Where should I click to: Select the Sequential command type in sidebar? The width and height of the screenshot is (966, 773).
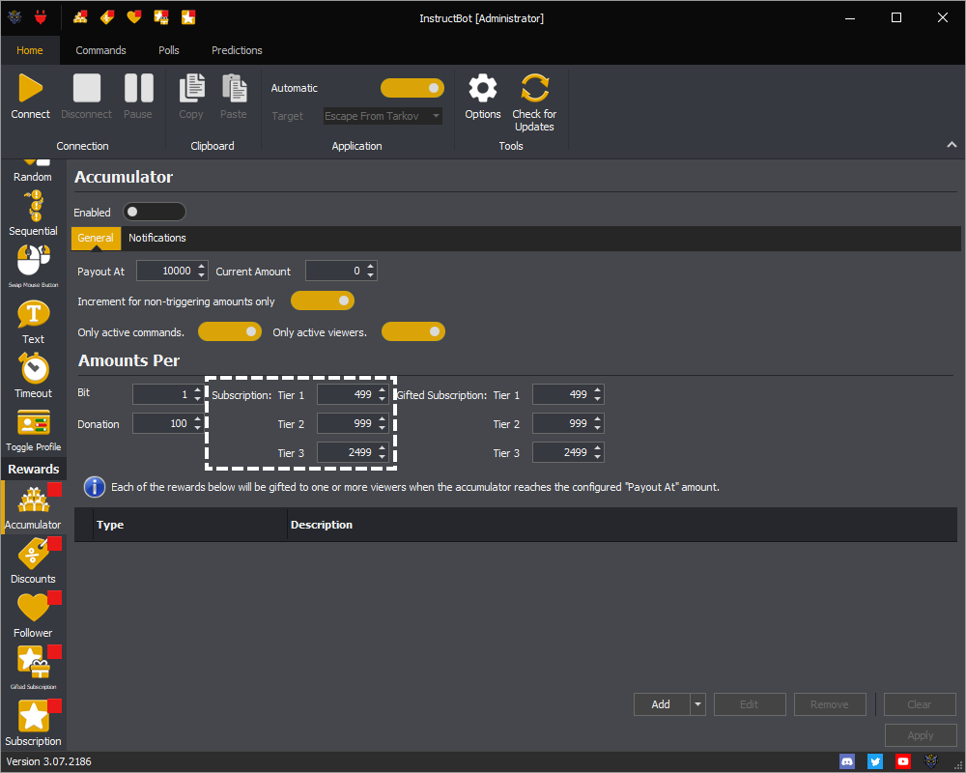(x=33, y=214)
